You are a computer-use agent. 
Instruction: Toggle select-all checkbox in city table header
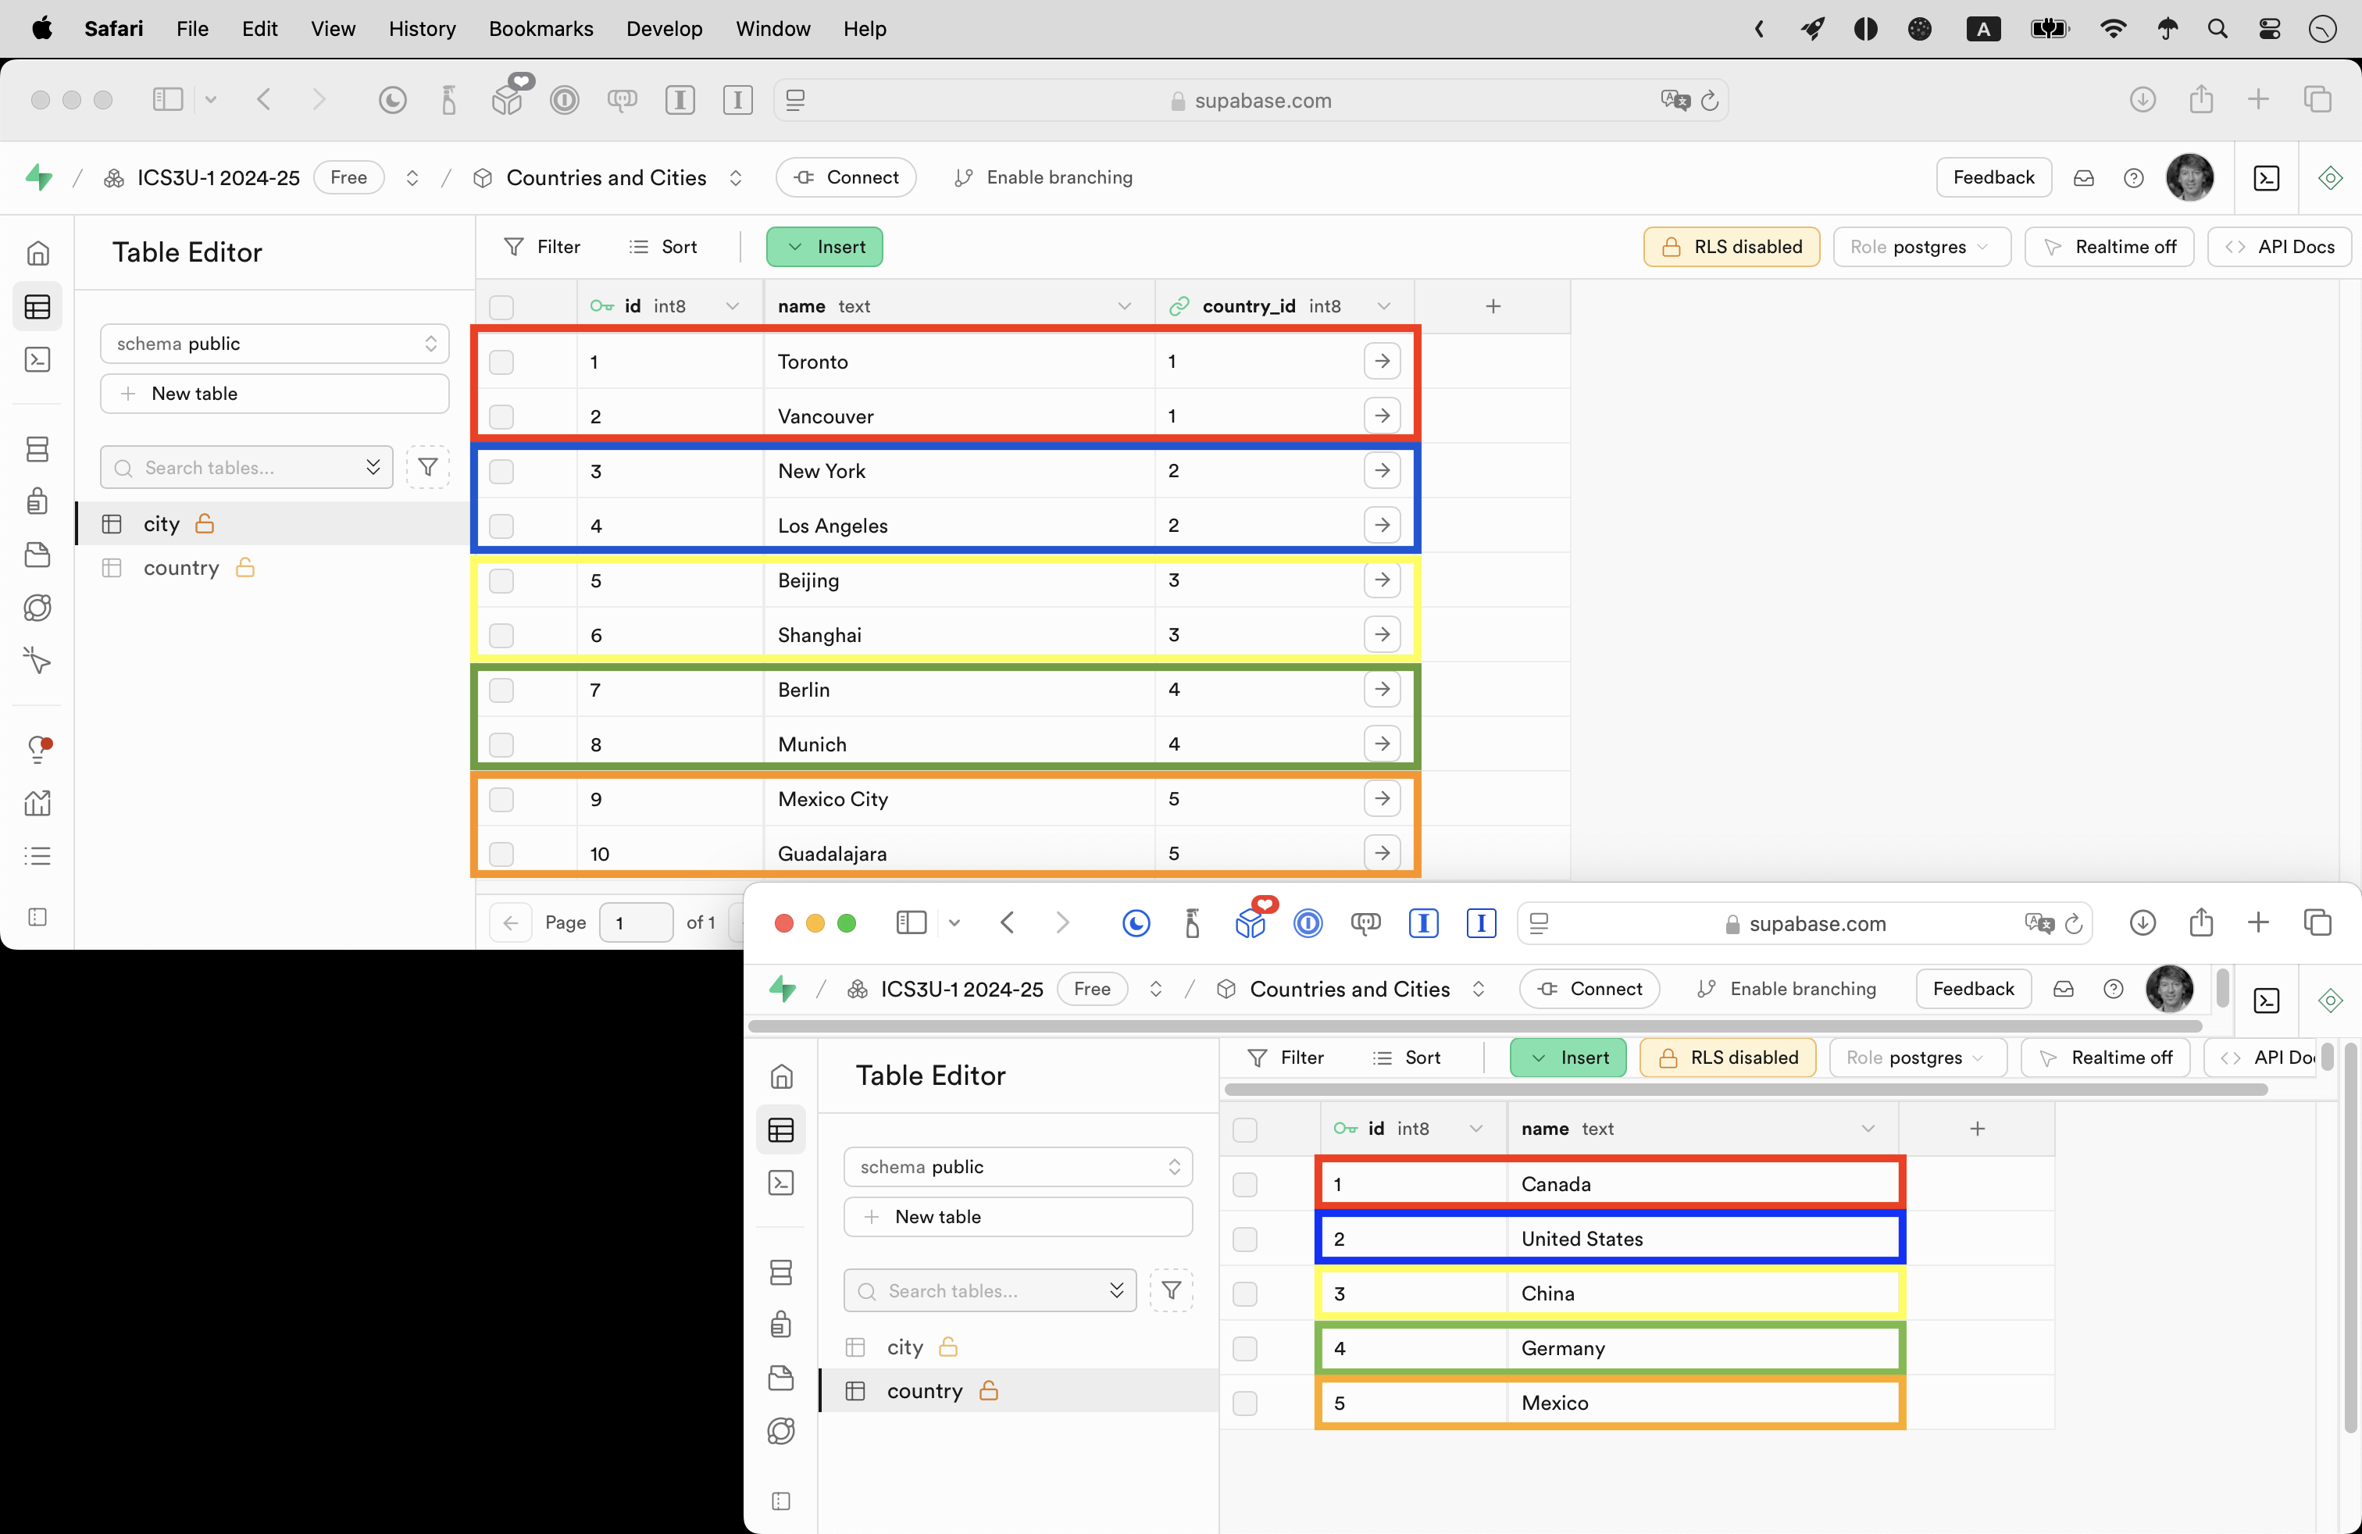tap(501, 307)
